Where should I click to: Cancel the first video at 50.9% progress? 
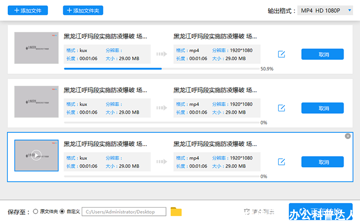322,54
